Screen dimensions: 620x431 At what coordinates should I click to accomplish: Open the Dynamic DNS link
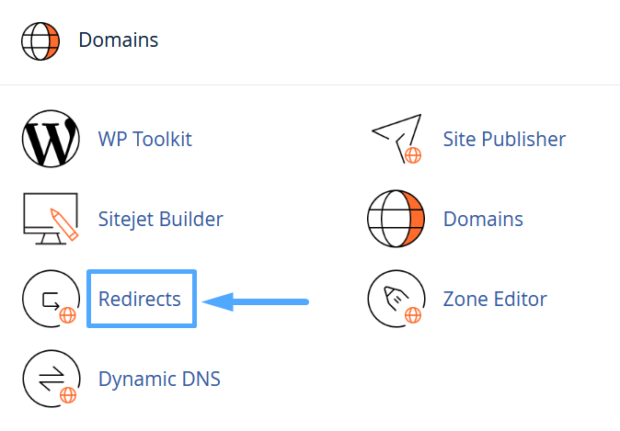(x=158, y=379)
